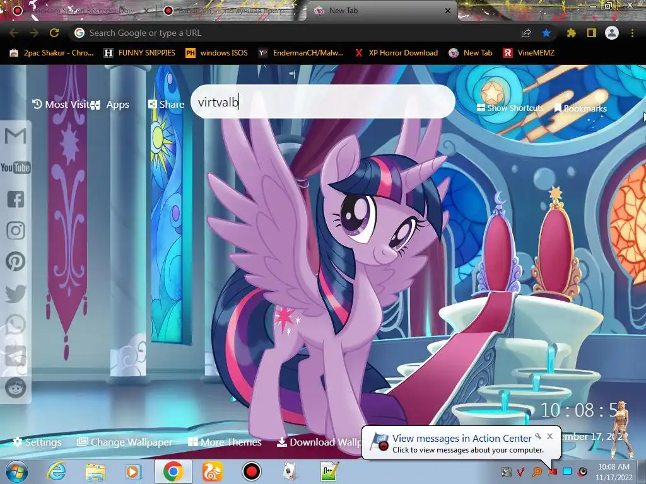Open Bandicam recorder on taskbar

pyautogui.click(x=251, y=471)
